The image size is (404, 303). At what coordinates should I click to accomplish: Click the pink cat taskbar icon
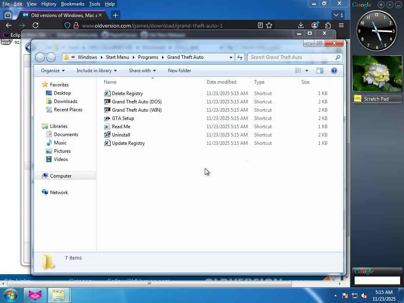point(35,295)
